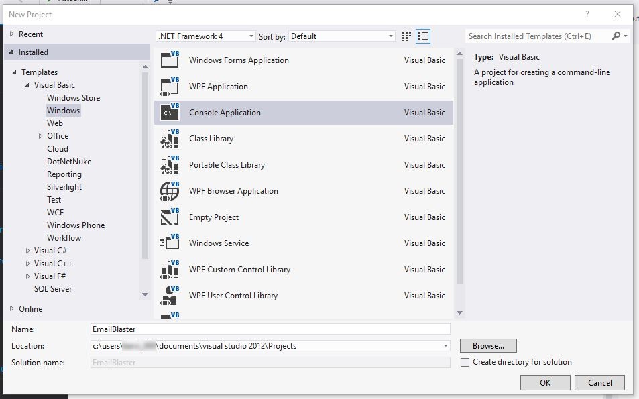Select the WPF User Control Library label

(x=233, y=296)
